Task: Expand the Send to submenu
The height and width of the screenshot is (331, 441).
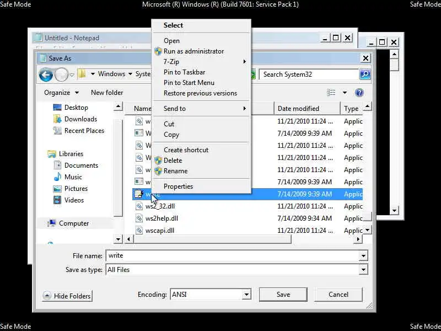Action: pyautogui.click(x=201, y=109)
